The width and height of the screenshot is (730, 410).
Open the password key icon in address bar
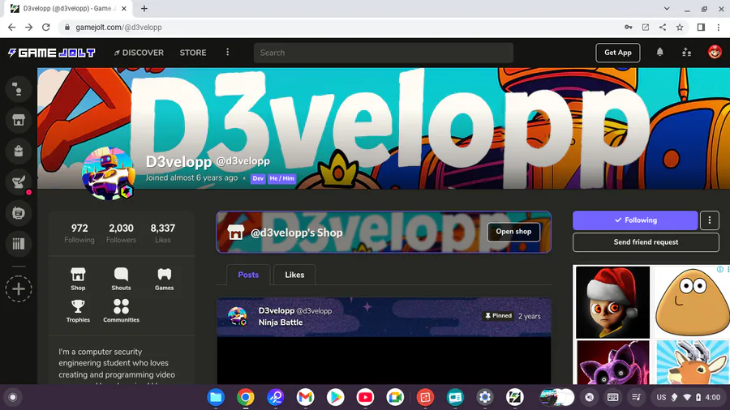tap(629, 28)
